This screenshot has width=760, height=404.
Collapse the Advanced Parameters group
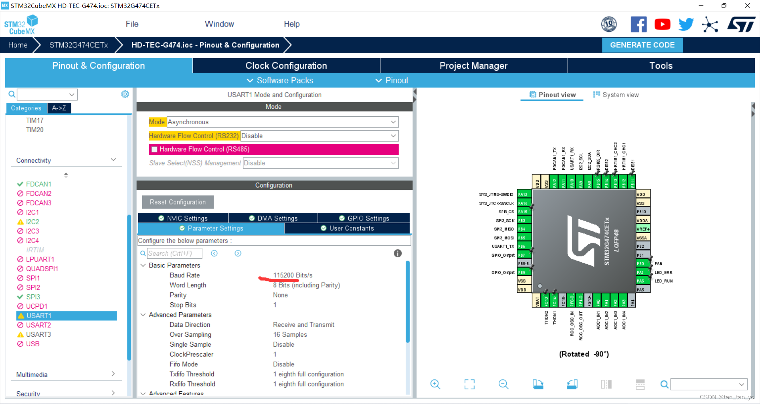[143, 315]
